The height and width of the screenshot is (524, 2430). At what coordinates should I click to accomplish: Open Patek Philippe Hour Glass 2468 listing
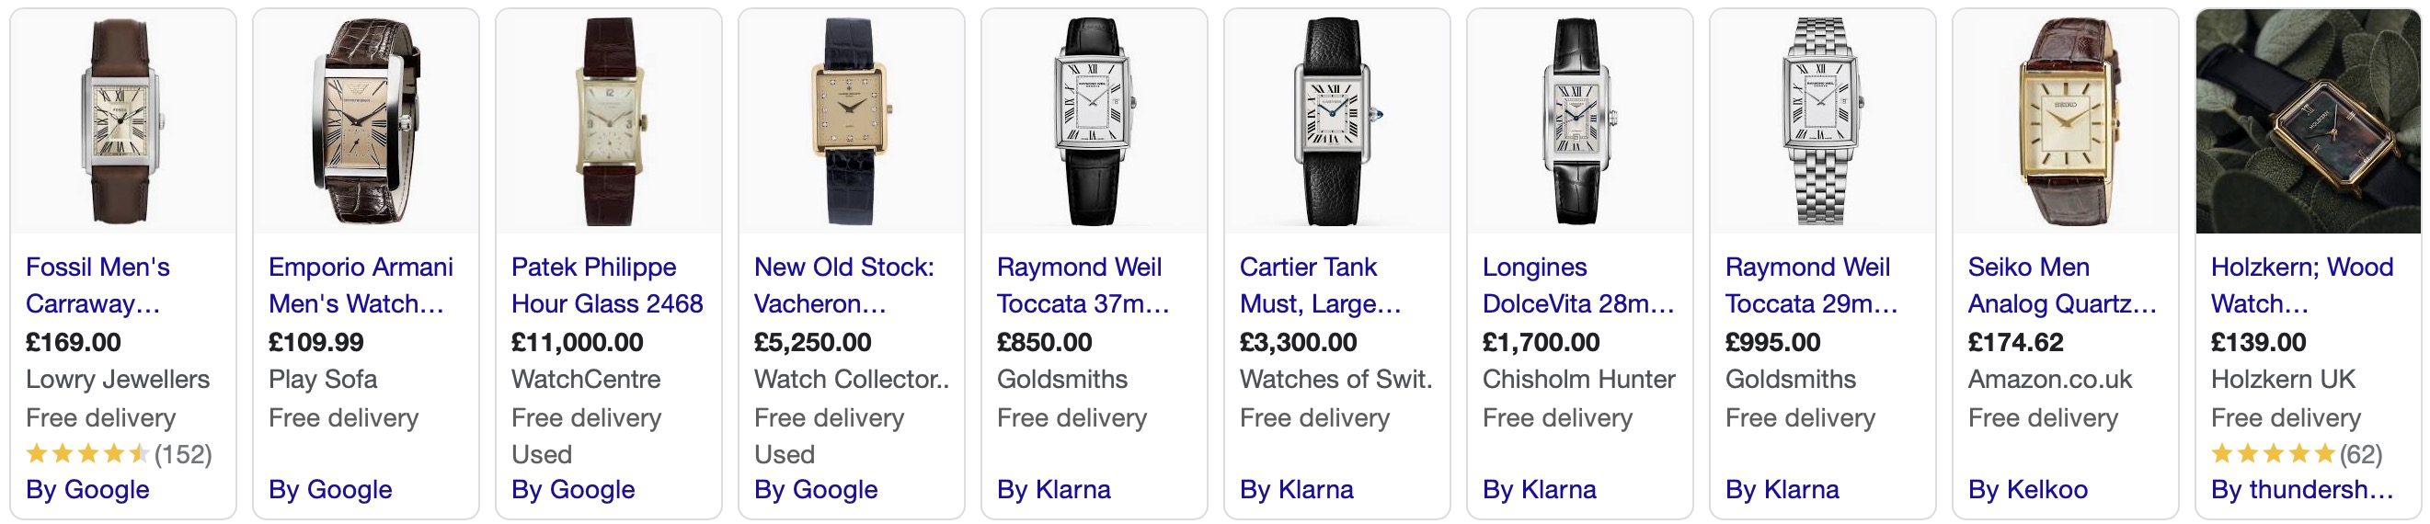[606, 286]
